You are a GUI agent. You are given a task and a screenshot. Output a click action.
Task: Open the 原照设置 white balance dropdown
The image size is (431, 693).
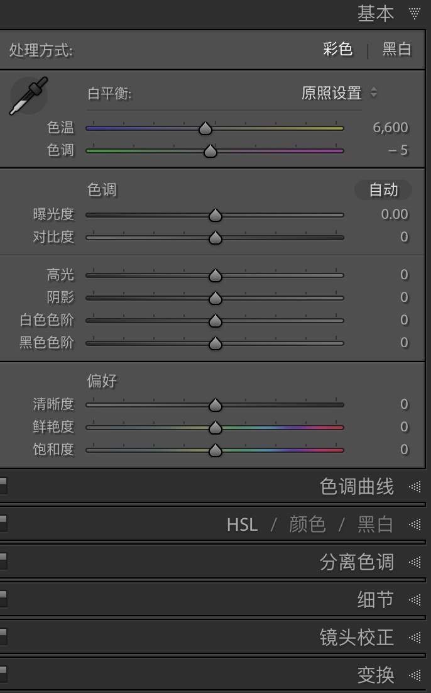(x=339, y=93)
